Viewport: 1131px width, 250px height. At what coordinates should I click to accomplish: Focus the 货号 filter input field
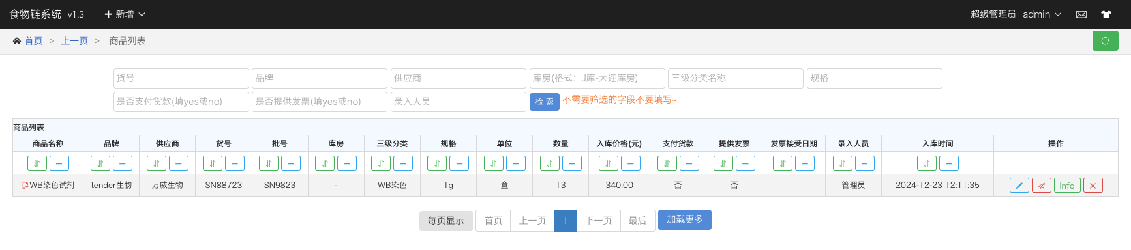(181, 78)
